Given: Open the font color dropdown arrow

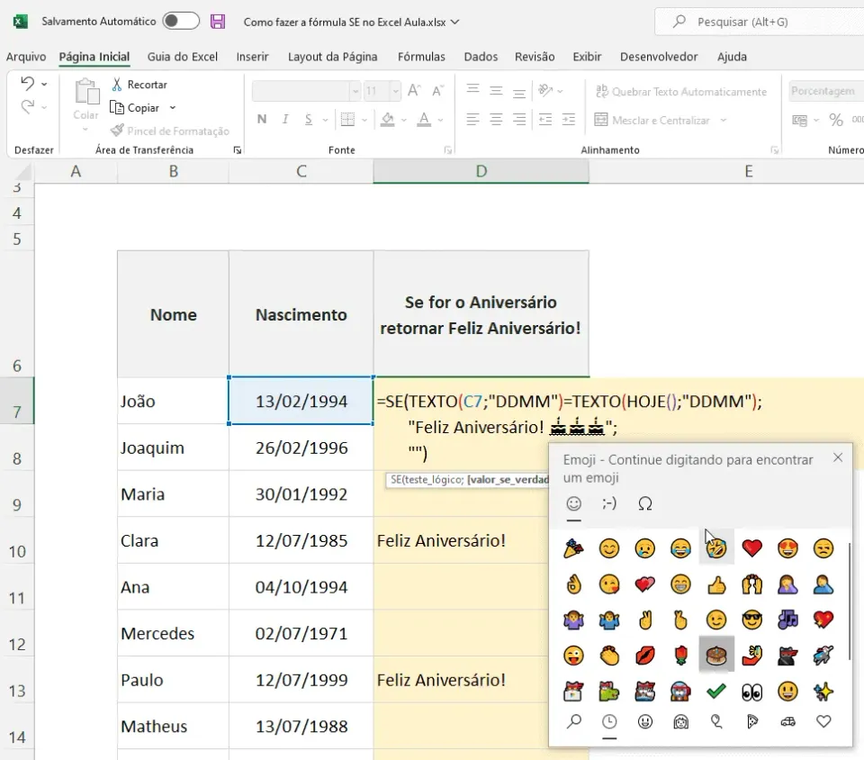Looking at the screenshot, I should coord(440,120).
